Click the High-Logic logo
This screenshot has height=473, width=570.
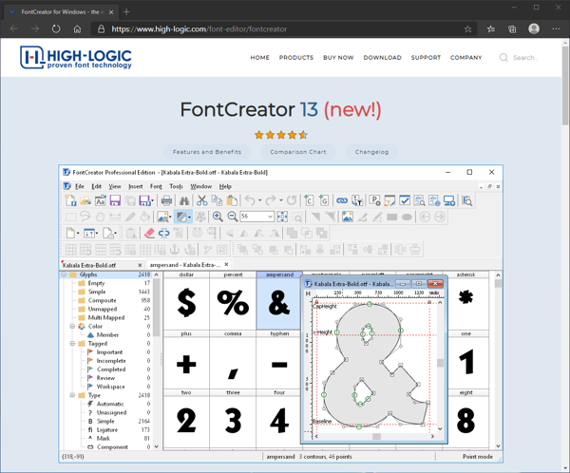pos(76,57)
